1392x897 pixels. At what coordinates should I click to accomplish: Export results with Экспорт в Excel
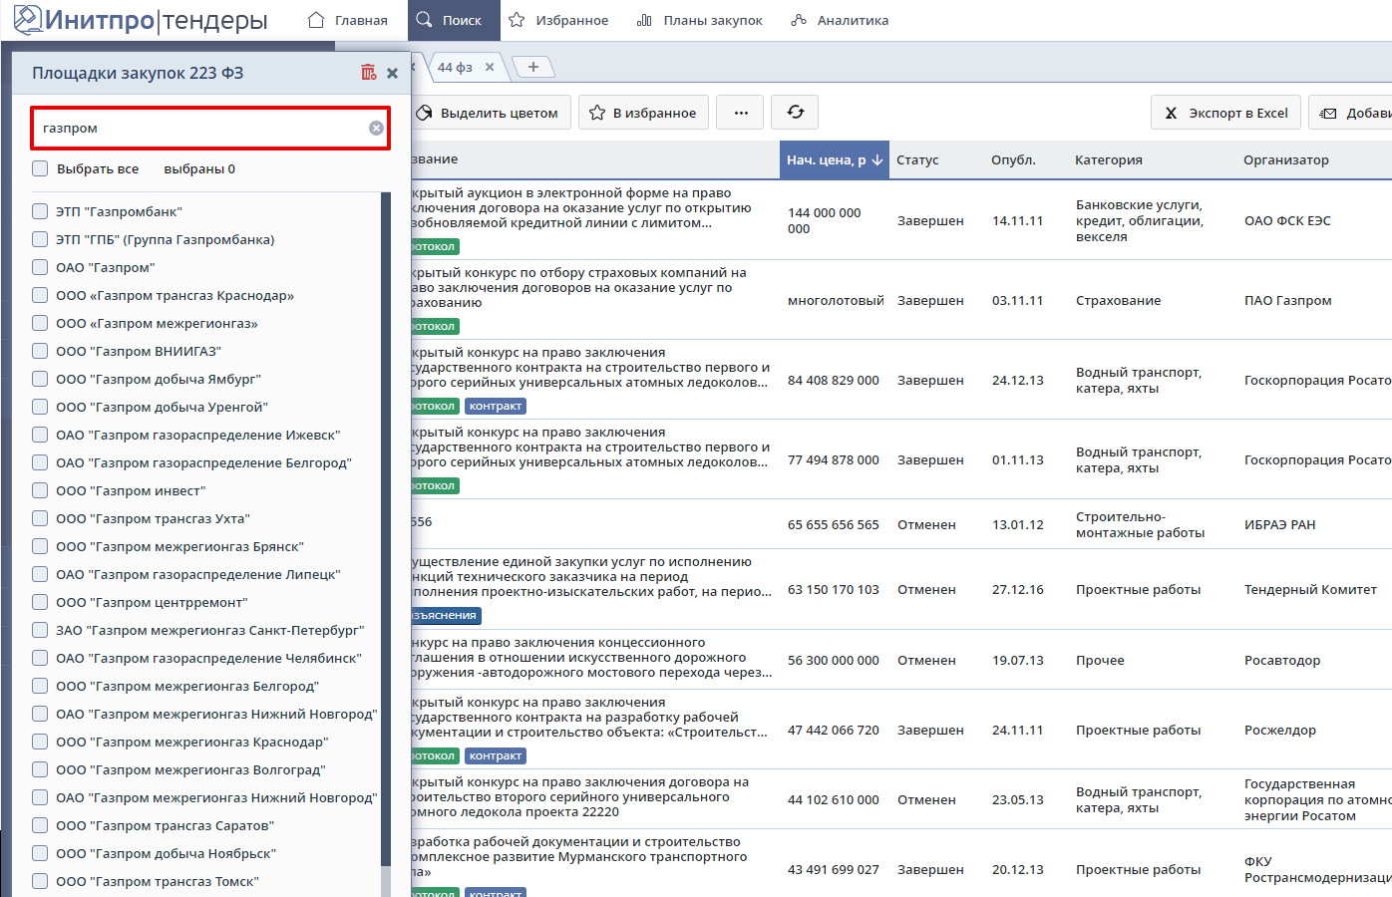point(1226,113)
